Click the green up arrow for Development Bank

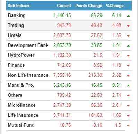click(128, 46)
